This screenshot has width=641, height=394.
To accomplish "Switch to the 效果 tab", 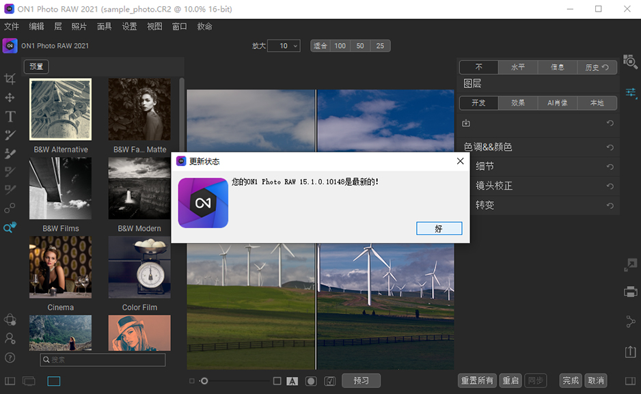I will click(x=518, y=103).
